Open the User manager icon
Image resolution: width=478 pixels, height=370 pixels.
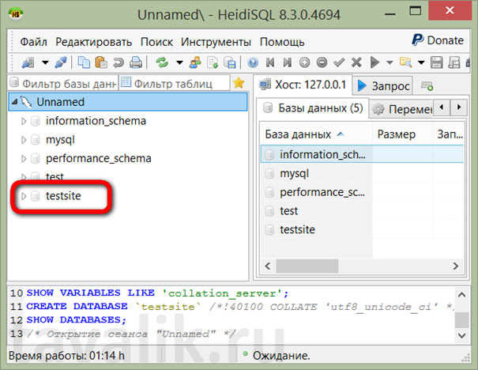[195, 62]
